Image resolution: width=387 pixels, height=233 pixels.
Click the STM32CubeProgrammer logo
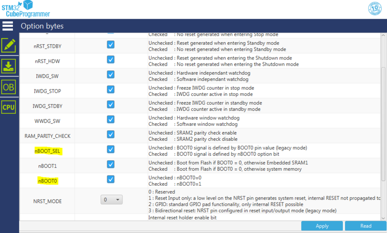26,9
